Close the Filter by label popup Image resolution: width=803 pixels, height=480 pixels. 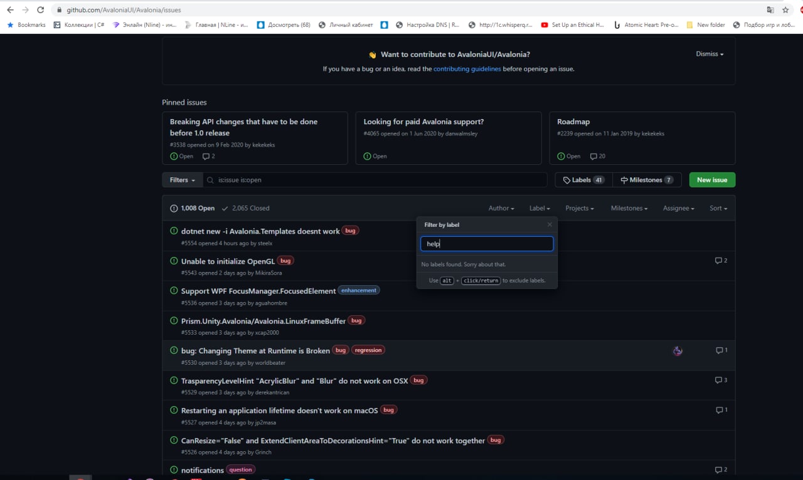pyautogui.click(x=550, y=224)
